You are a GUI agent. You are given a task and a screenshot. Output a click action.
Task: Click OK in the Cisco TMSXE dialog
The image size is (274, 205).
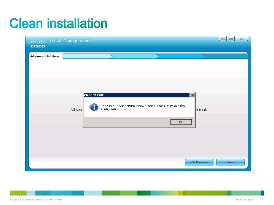[x=181, y=122]
